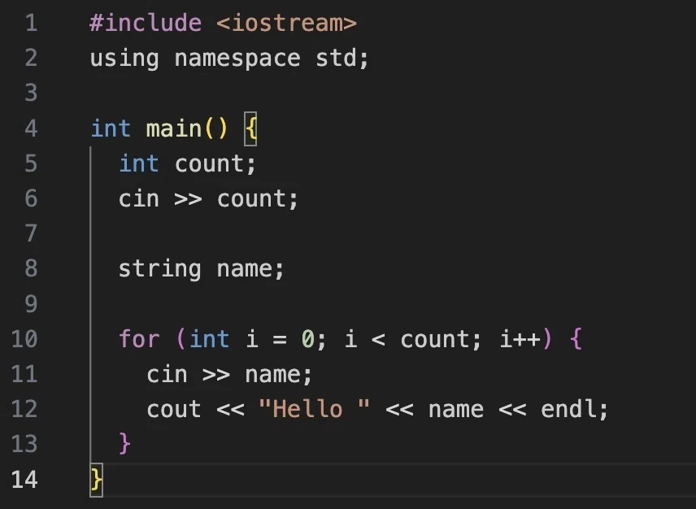Screen dimensions: 696x509
Task: Click the '0' literal in the for loop
Action: tap(307, 339)
